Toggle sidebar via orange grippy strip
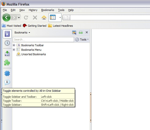Screen dimensions: 150x130 point(90,107)
